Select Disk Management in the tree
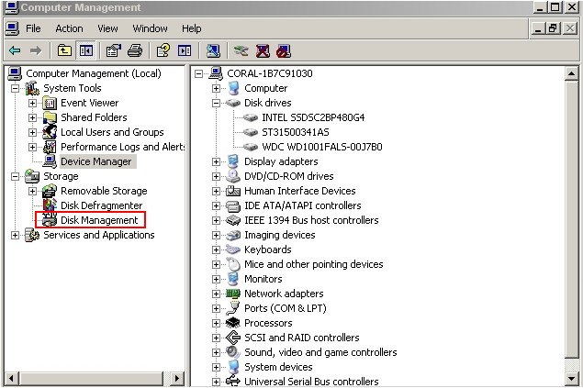The height and width of the screenshot is (388, 583). 99,220
